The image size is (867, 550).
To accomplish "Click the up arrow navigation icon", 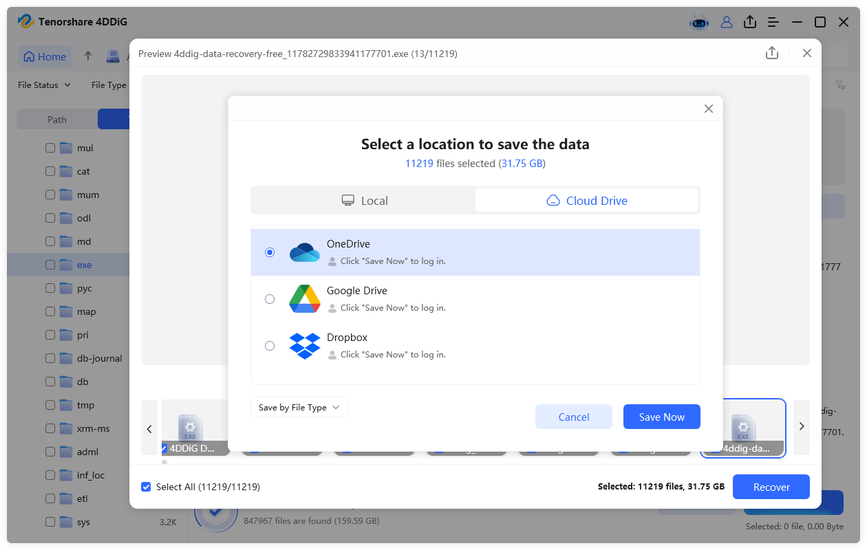I will pos(88,56).
